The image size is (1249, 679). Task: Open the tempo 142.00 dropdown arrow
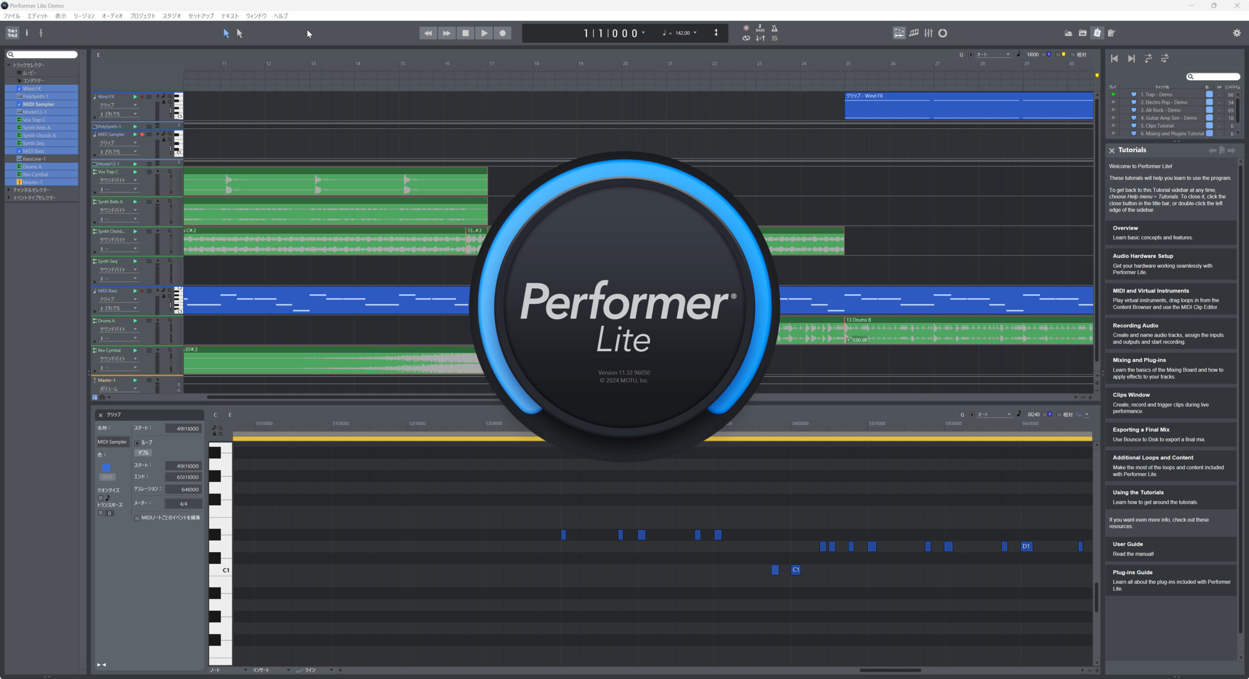695,33
